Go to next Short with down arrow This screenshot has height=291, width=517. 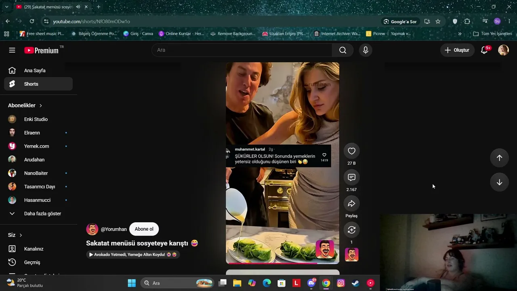click(x=499, y=182)
